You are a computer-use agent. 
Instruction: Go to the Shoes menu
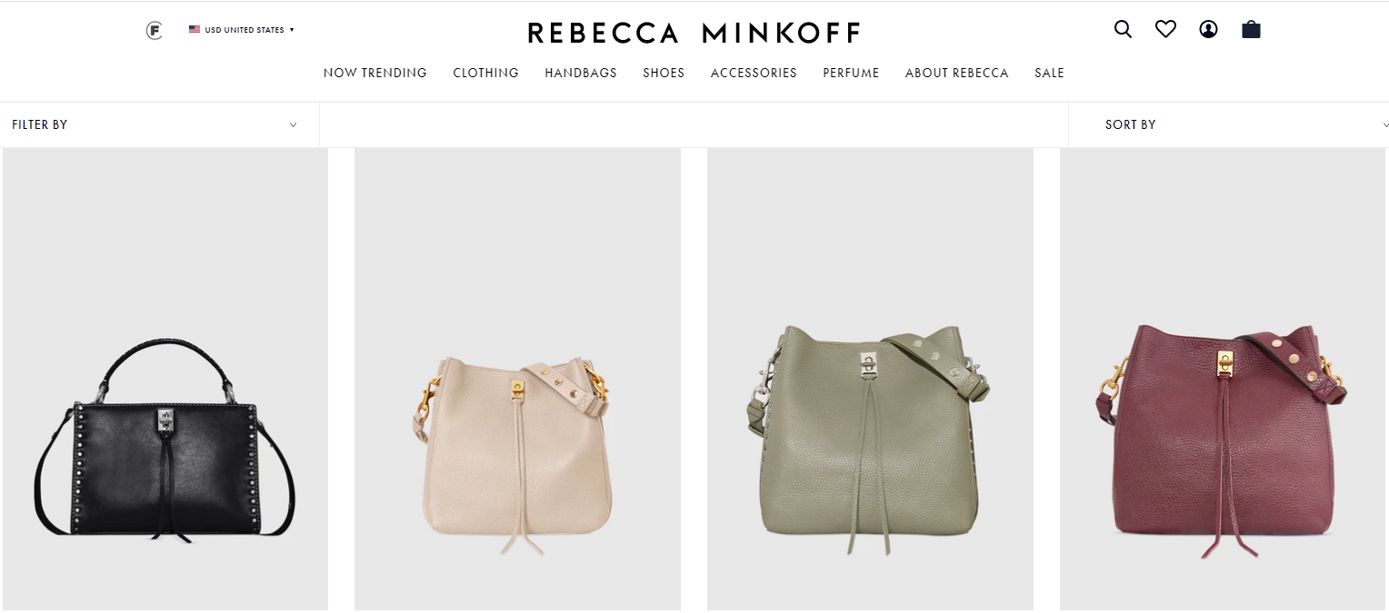point(664,73)
